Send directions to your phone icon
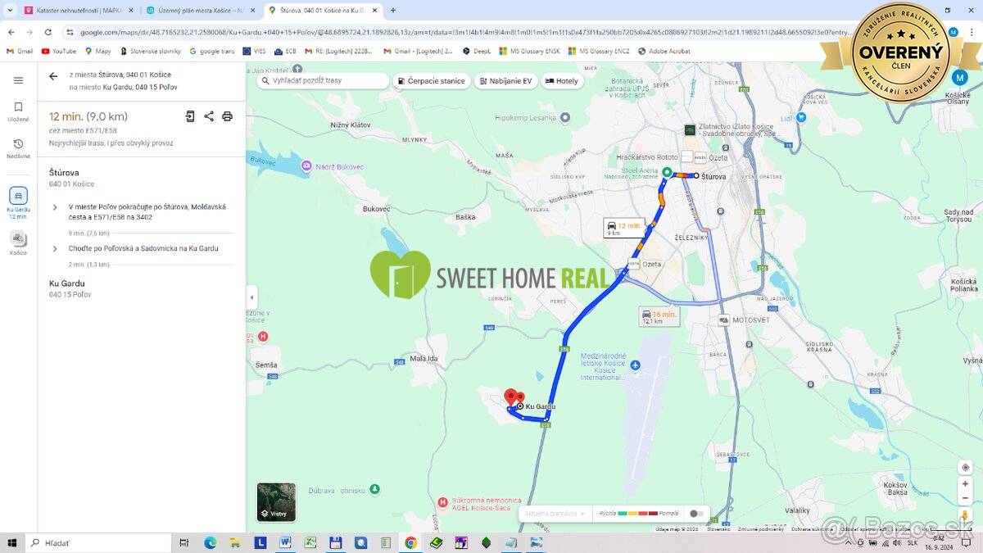 pos(190,116)
